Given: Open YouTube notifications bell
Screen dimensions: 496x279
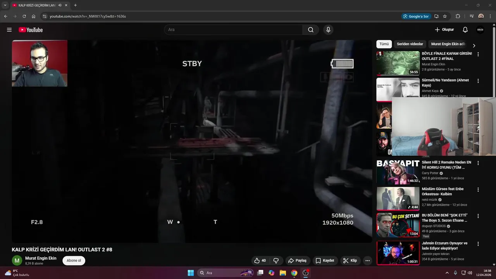Looking at the screenshot, I should point(465,30).
